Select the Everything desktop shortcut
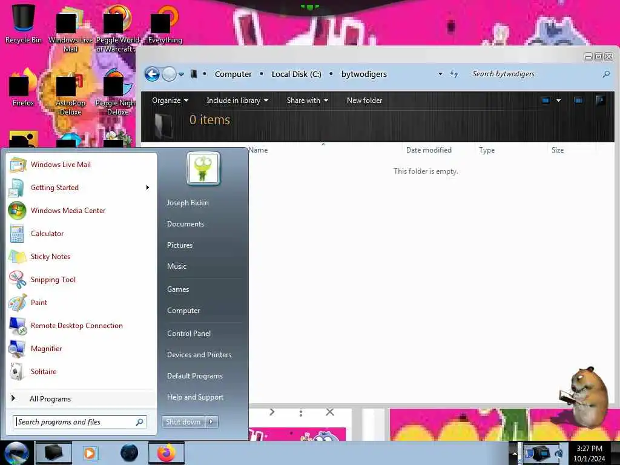 [165, 24]
